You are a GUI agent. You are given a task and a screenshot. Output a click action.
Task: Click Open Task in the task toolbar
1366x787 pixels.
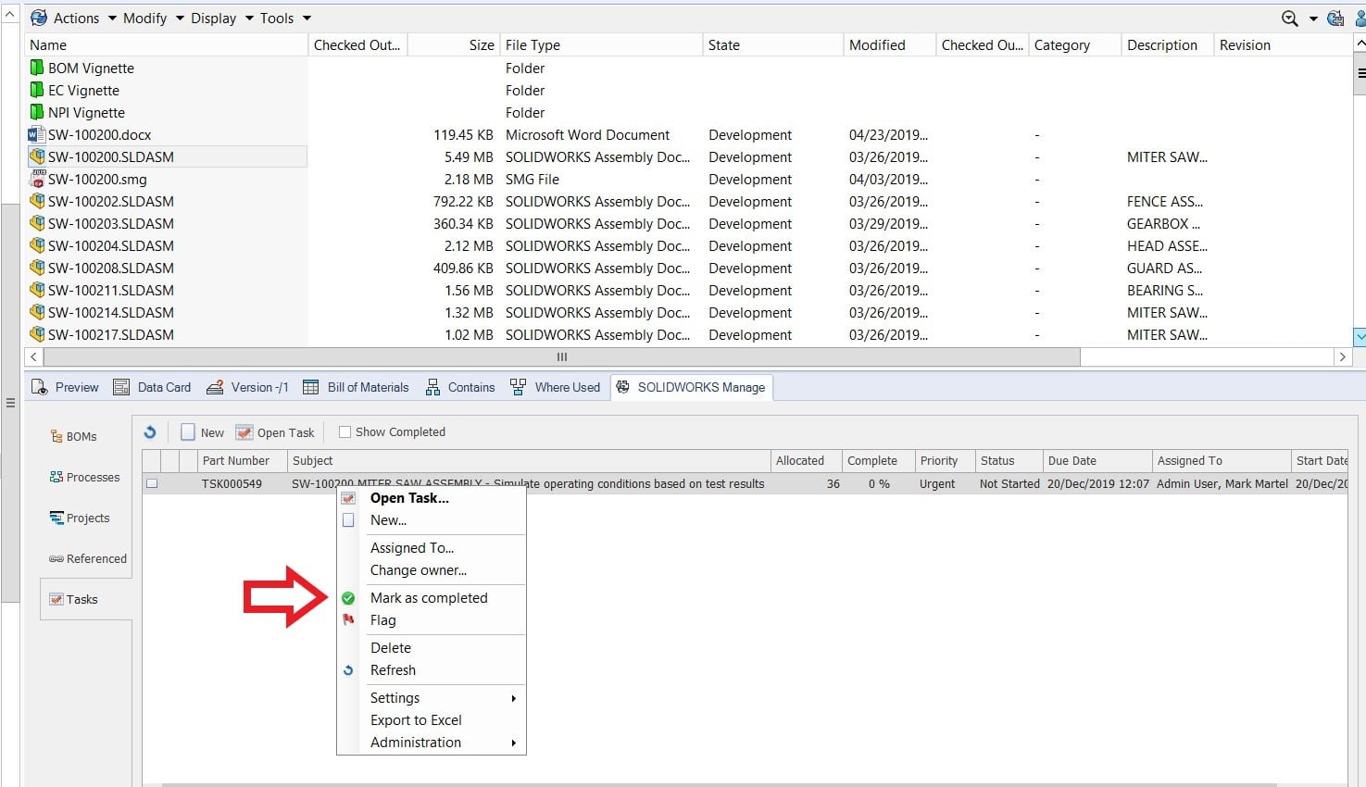pyautogui.click(x=276, y=432)
